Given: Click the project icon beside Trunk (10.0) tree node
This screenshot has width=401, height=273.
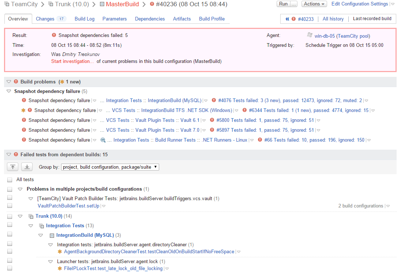Looking at the screenshot, I should (x=31, y=216).
